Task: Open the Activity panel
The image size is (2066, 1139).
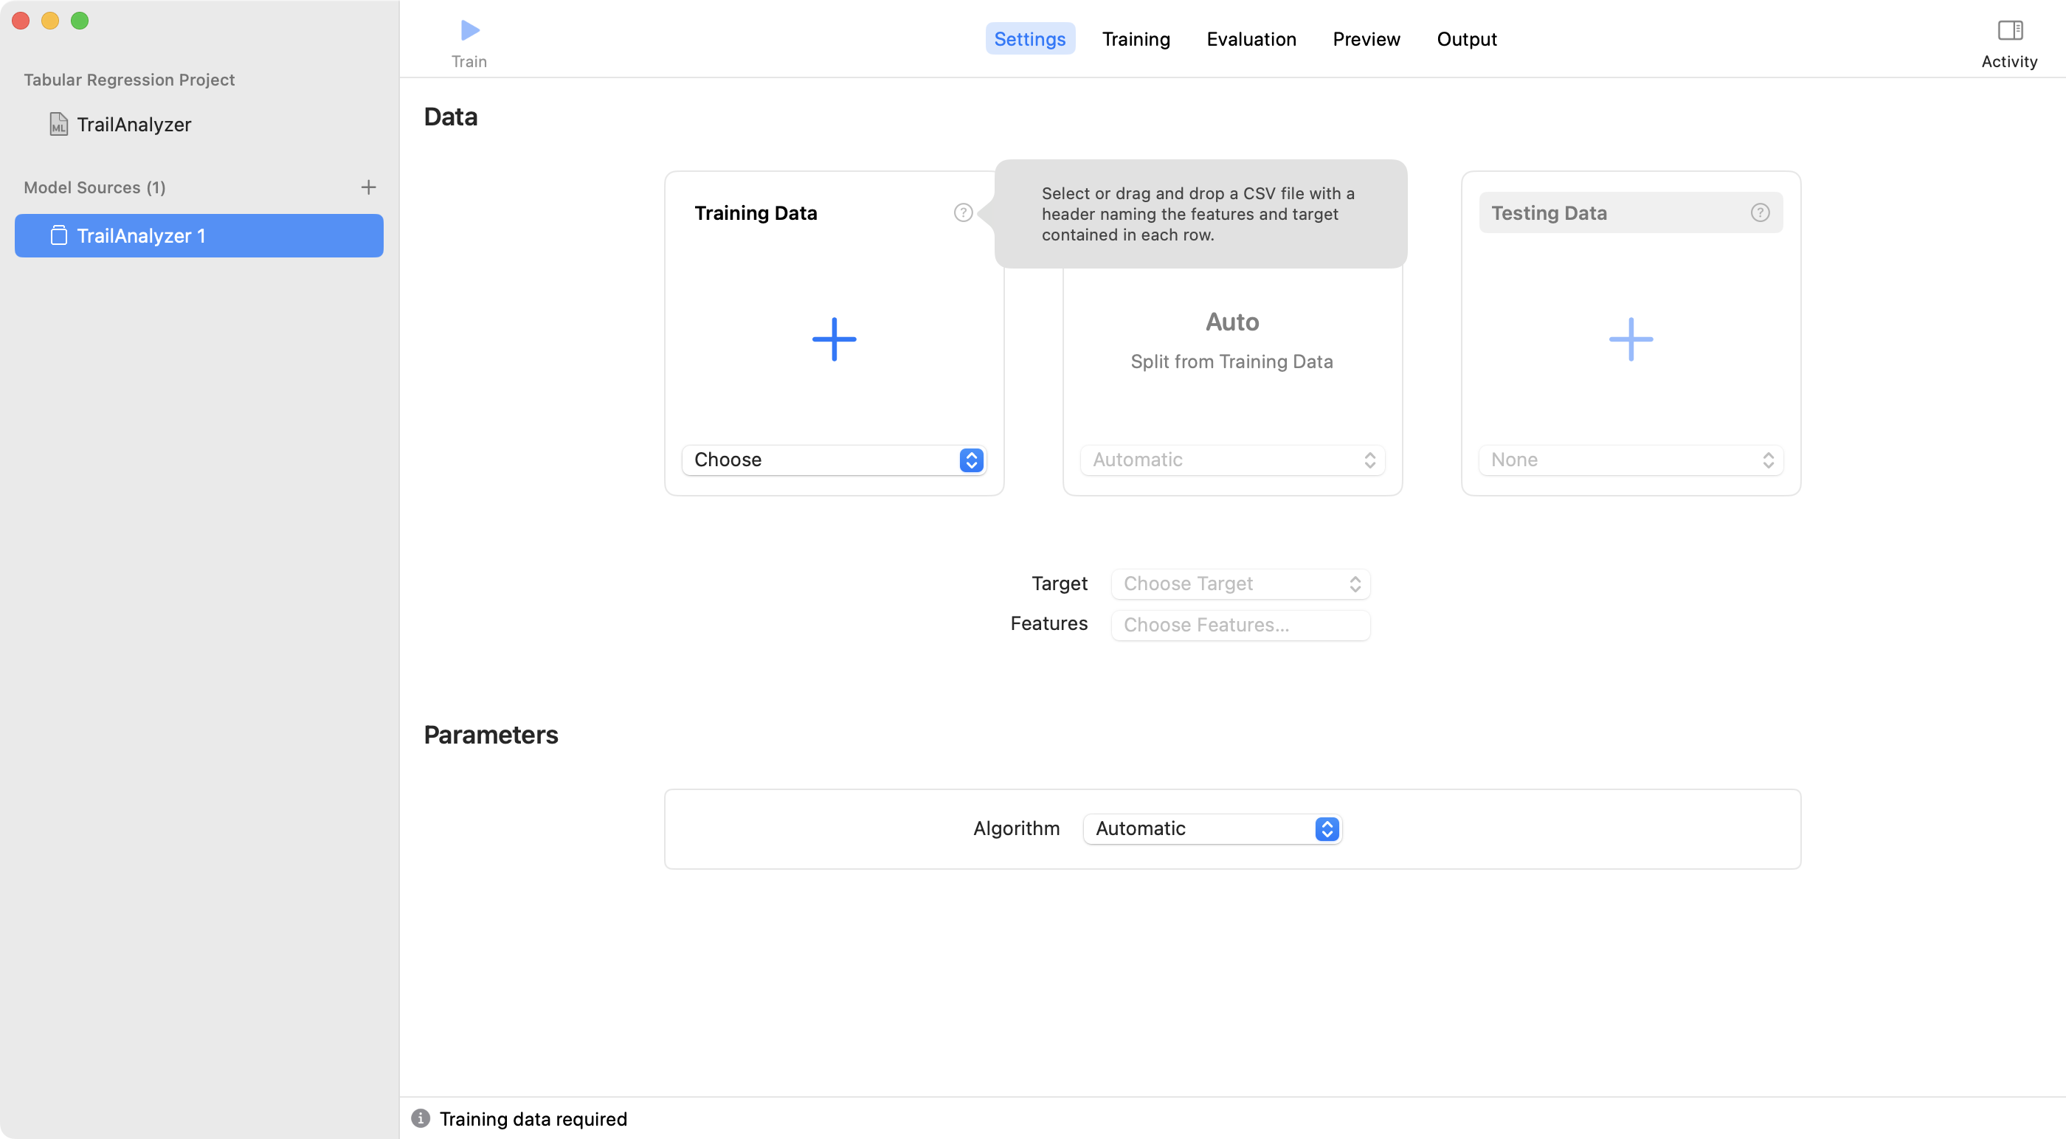Action: coord(2009,32)
